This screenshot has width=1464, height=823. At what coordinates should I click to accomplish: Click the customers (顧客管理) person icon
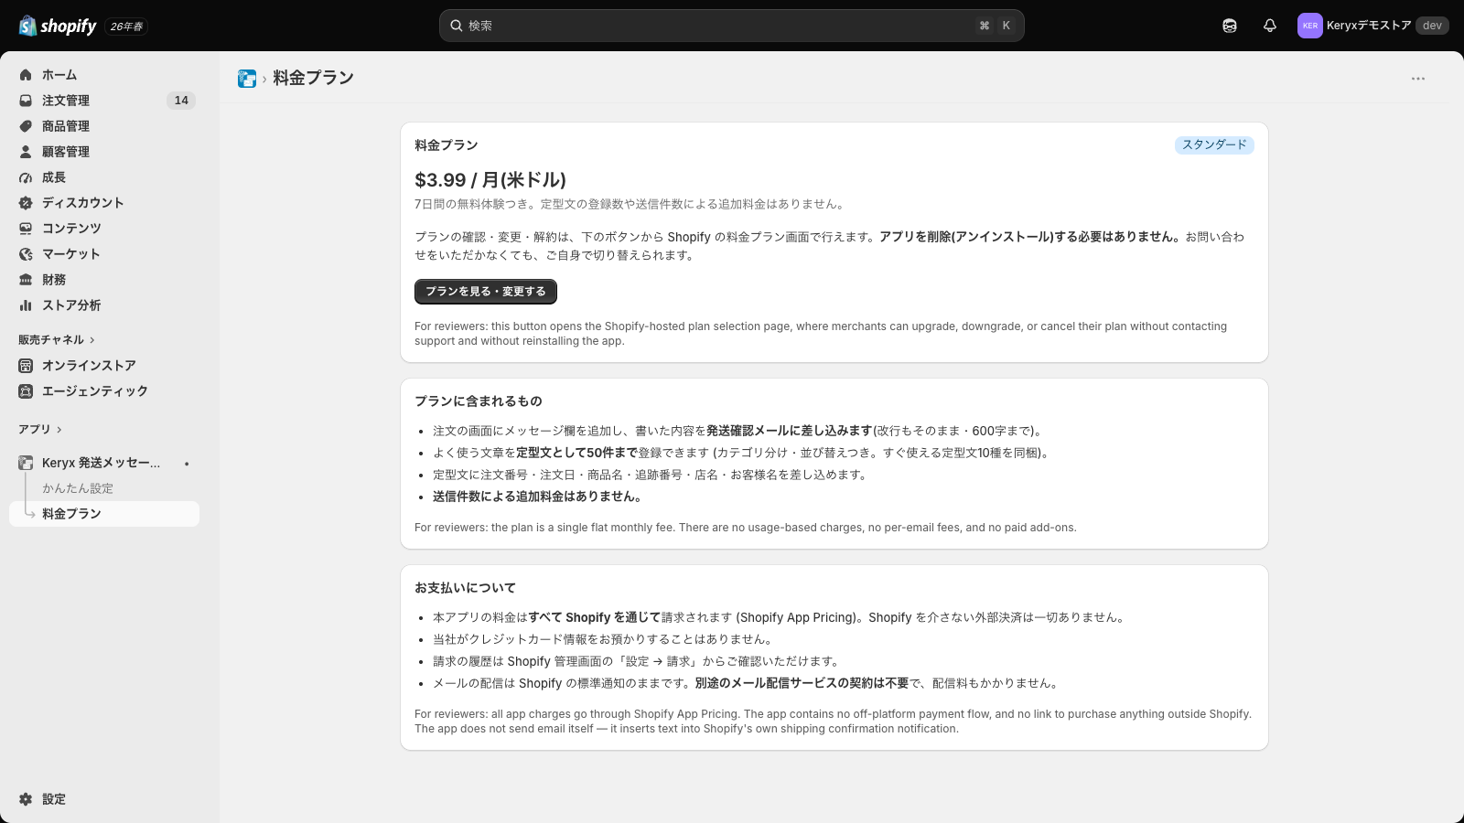[26, 152]
